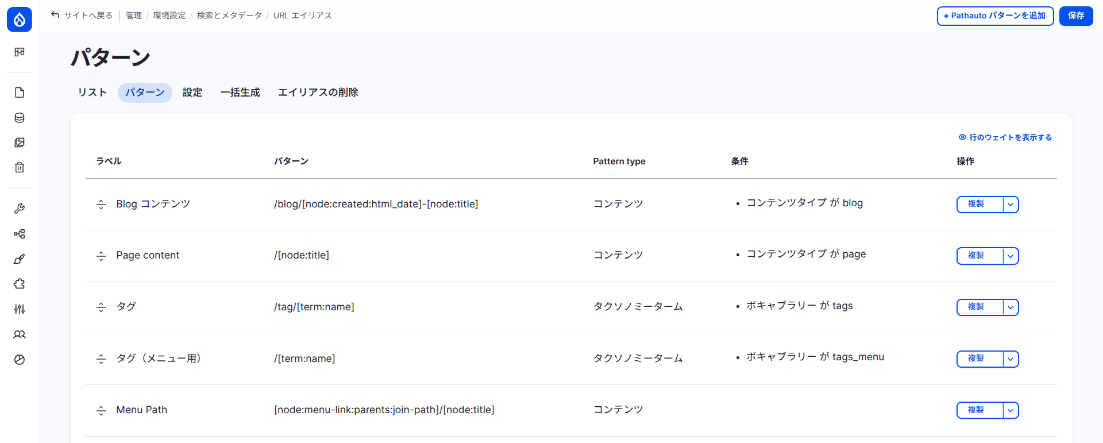Open the Appearance paintbrush icon in sidebar

tap(20, 259)
